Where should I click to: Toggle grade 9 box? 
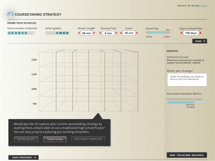coord(57,33)
